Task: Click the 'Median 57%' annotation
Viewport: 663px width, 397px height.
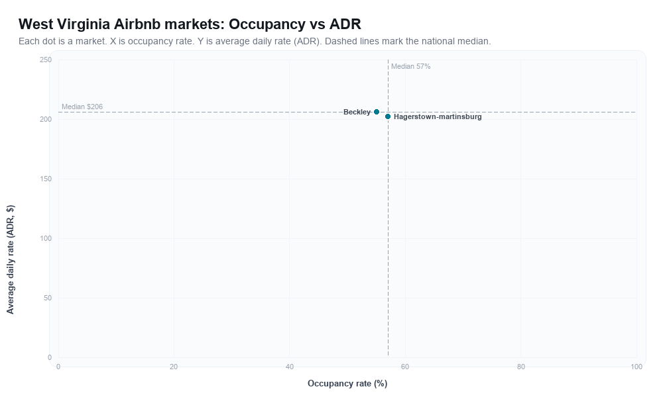Action: (410, 66)
